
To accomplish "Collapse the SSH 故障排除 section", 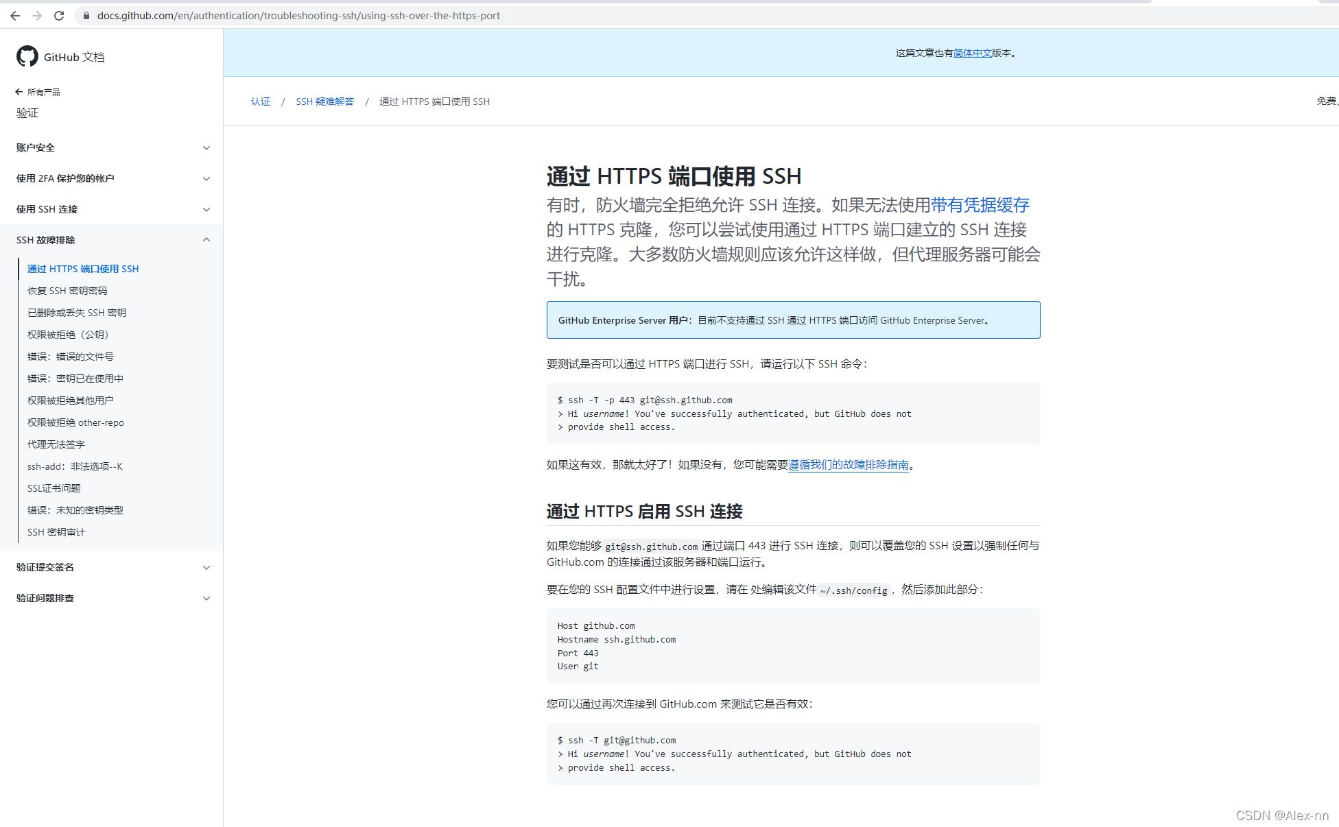I will [x=206, y=240].
